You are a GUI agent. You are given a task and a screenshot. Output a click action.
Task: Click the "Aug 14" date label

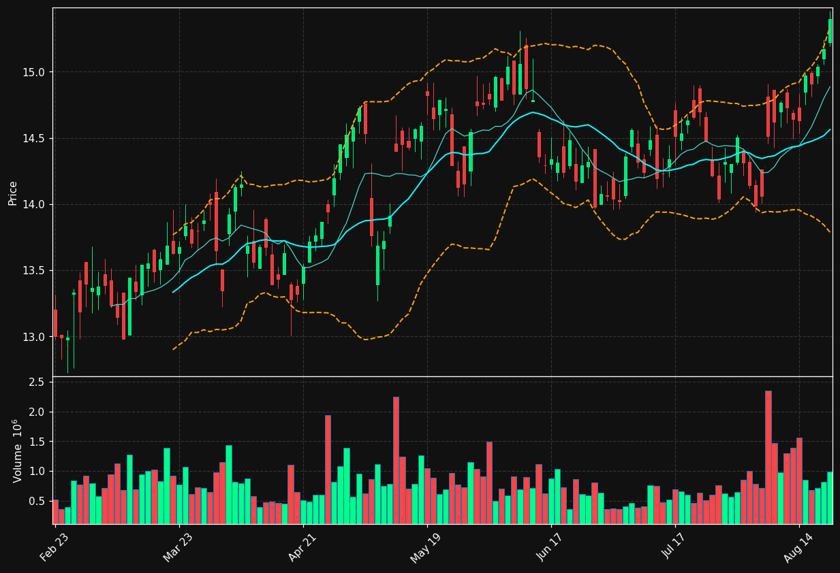coord(799,546)
